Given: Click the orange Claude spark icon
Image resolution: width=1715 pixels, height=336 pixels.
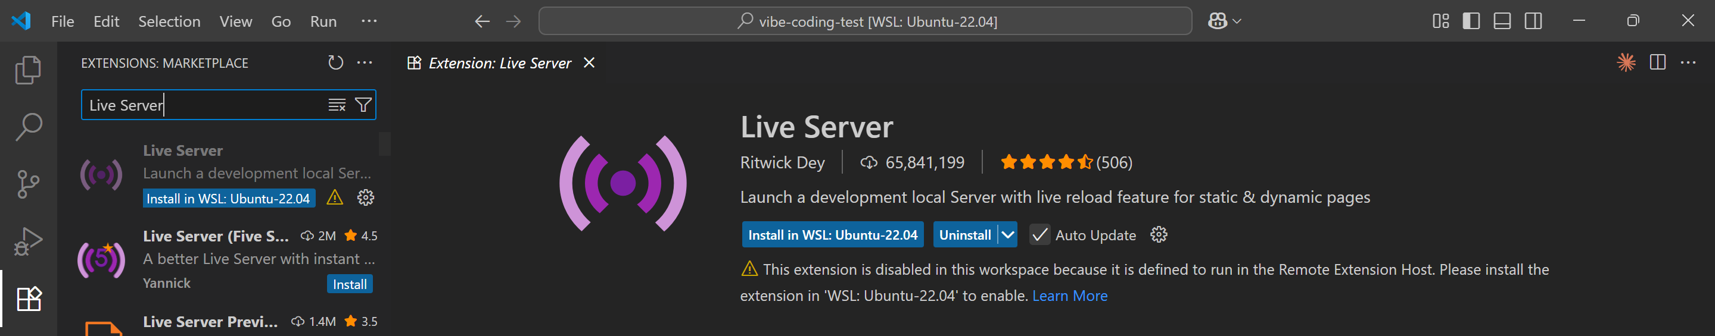Looking at the screenshot, I should coord(1626,62).
